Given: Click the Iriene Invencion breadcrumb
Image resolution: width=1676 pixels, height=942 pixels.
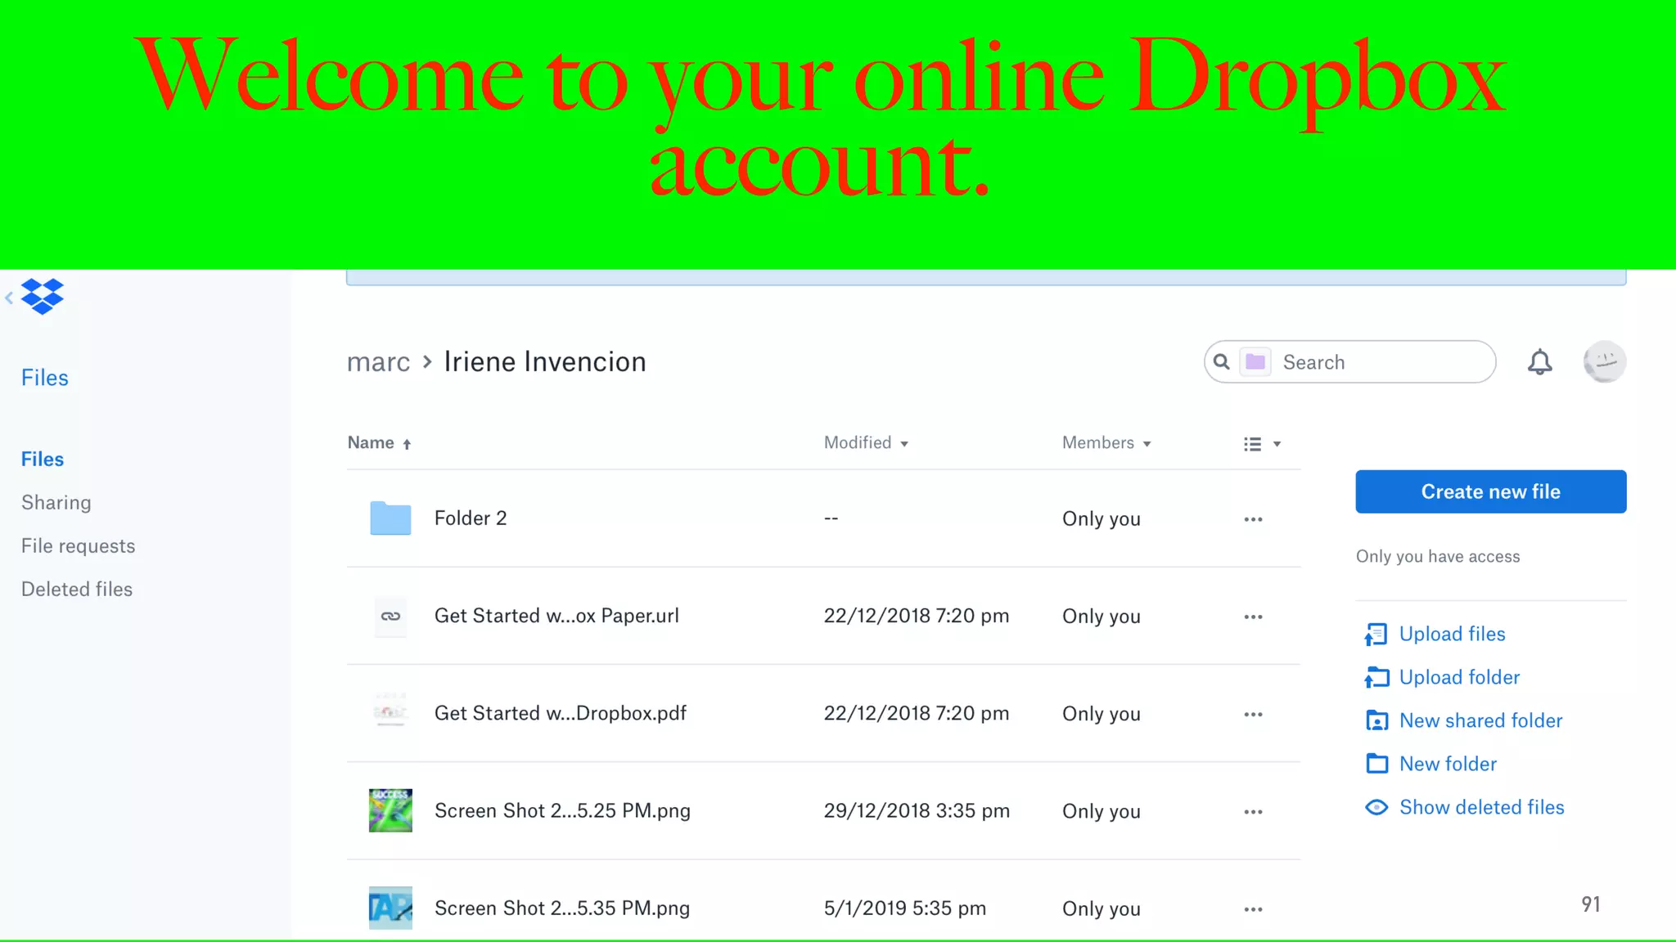Looking at the screenshot, I should (x=545, y=361).
